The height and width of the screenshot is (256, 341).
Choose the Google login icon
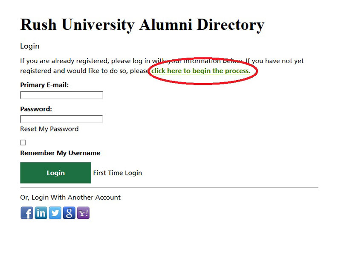(x=69, y=212)
